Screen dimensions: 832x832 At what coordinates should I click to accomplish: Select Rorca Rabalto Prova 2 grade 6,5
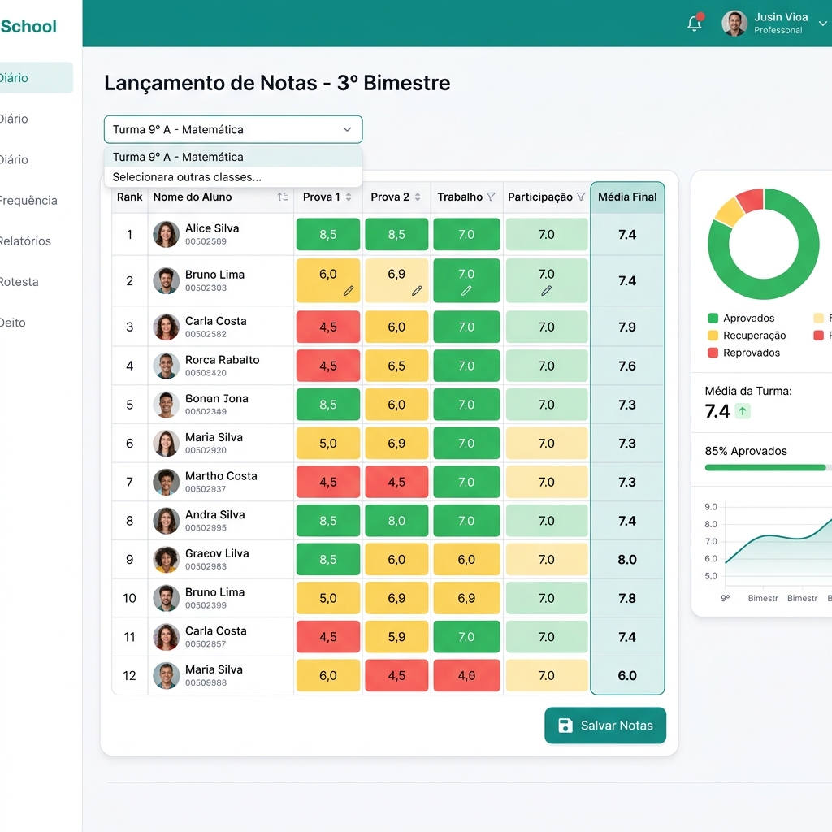[396, 366]
